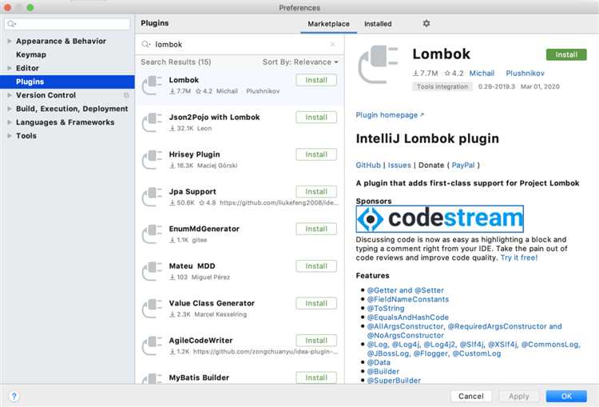This screenshot has height=407, width=599.
Task: Expand the Appearance & Behavior section
Action: tap(10, 41)
